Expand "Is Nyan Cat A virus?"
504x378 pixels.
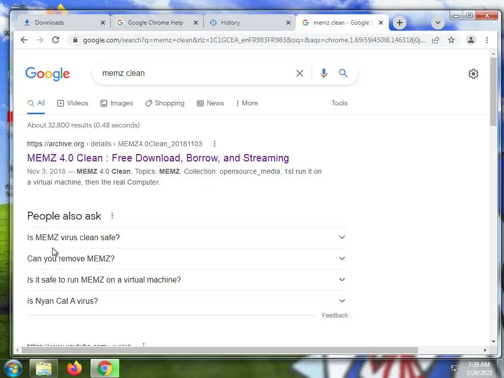click(187, 301)
